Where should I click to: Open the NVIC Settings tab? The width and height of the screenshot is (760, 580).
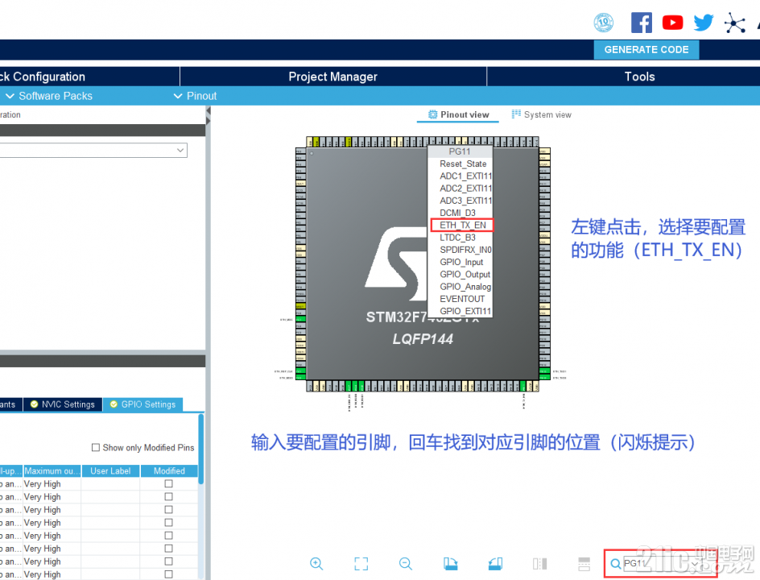click(63, 404)
